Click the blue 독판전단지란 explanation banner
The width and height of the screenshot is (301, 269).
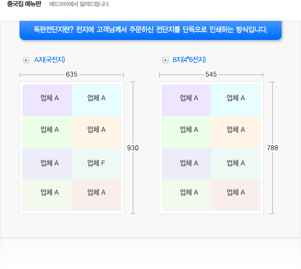(150, 30)
